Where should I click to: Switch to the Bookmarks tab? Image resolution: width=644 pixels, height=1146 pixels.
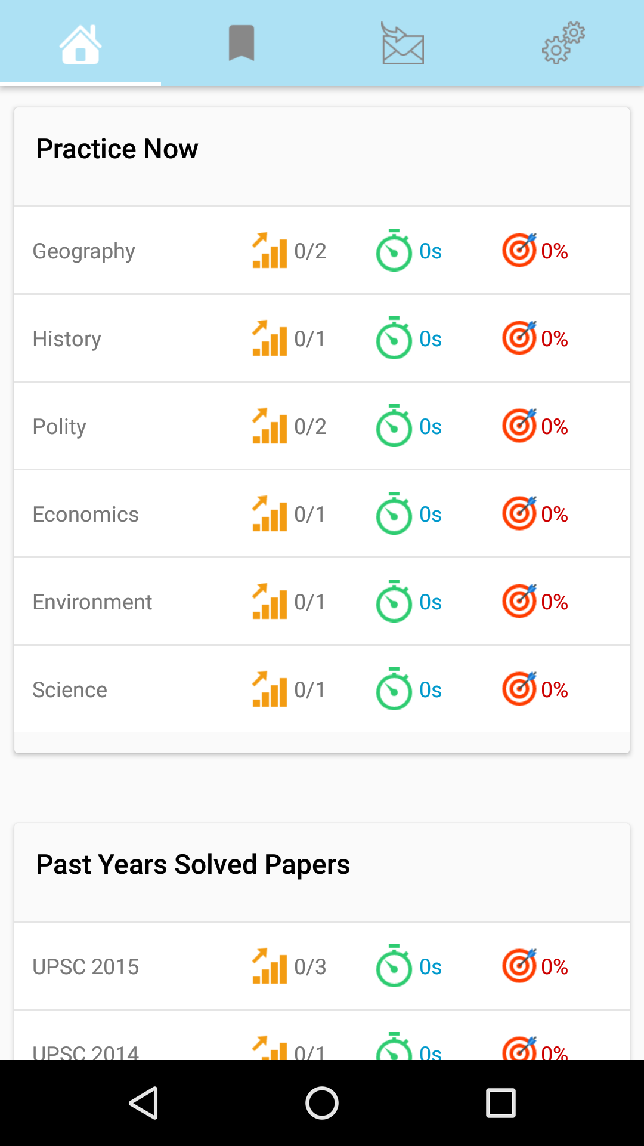tap(241, 44)
